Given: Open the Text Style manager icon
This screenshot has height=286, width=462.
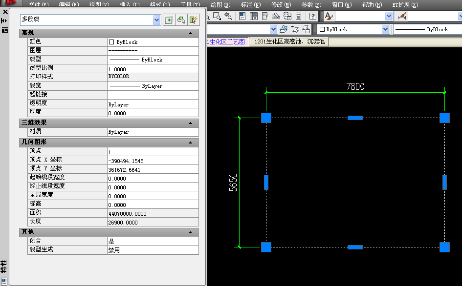Looking at the screenshot, I should pos(329,16).
